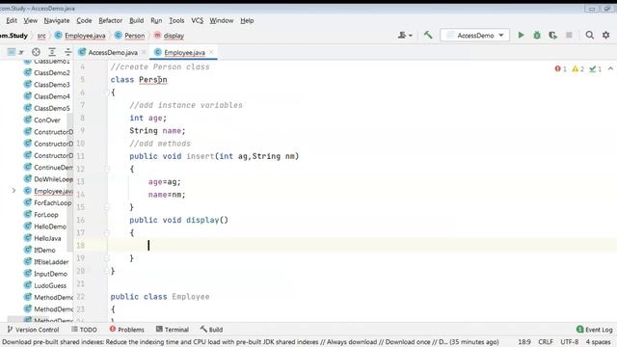Click the stop process icon
617x347 pixels.
pos(569,36)
